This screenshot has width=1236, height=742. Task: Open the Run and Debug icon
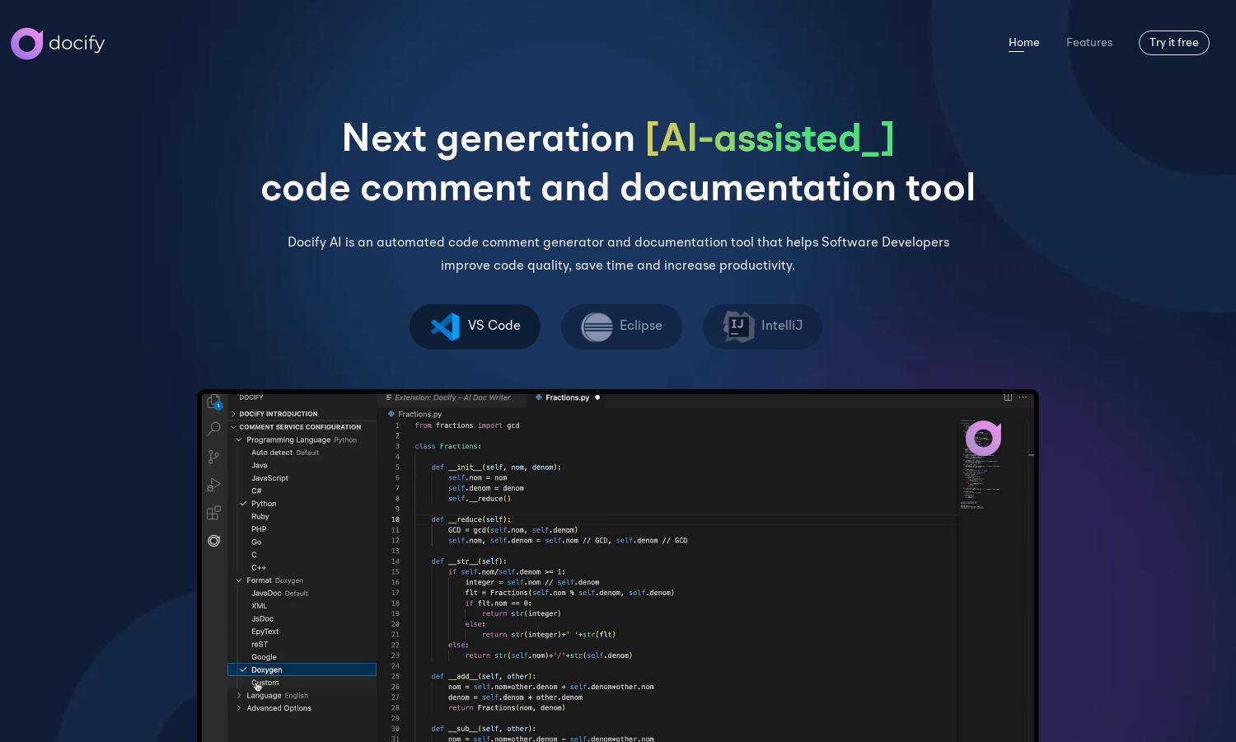213,485
